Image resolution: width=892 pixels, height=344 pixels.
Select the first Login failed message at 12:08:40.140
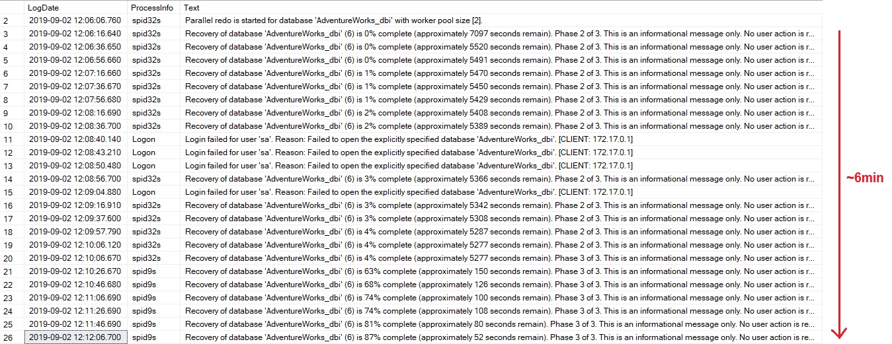(409, 139)
